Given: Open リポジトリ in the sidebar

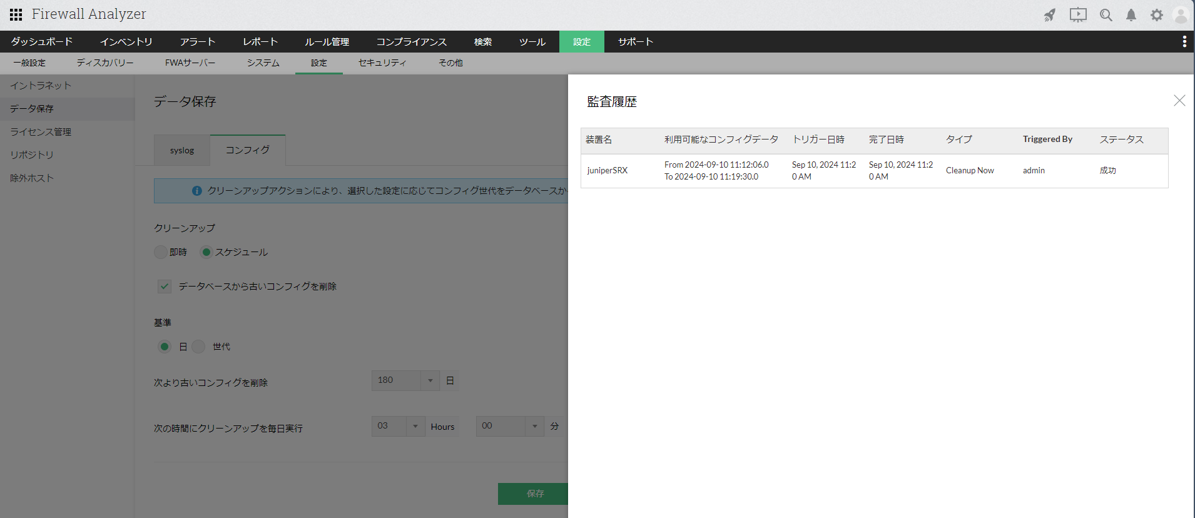Looking at the screenshot, I should [68, 155].
